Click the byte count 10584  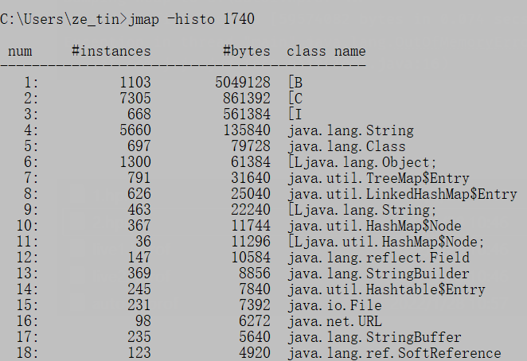(x=251, y=258)
